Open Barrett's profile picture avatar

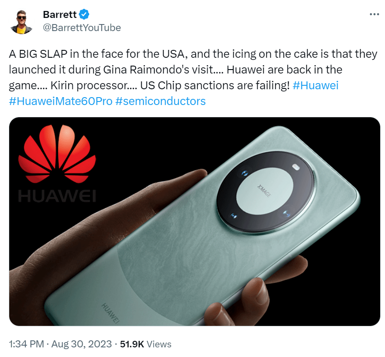pyautogui.click(x=21, y=21)
